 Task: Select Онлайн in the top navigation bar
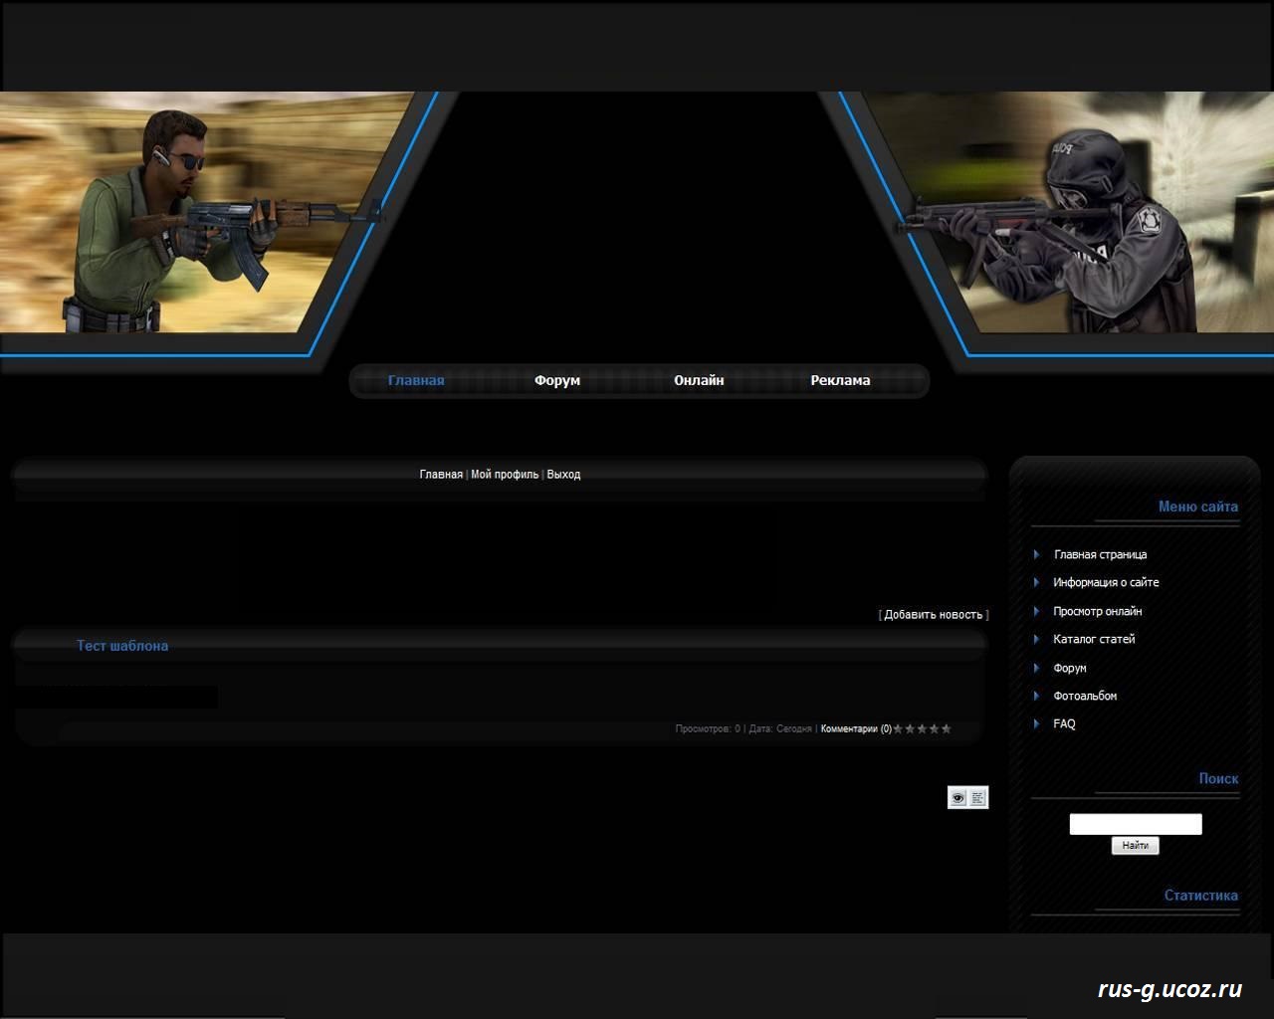tap(699, 380)
